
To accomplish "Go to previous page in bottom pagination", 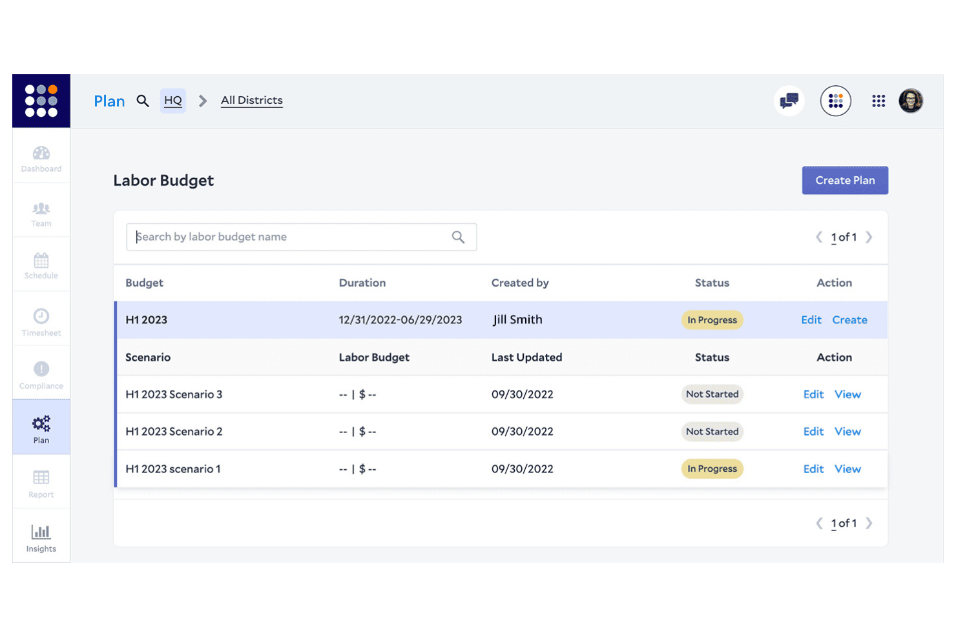I will click(819, 523).
